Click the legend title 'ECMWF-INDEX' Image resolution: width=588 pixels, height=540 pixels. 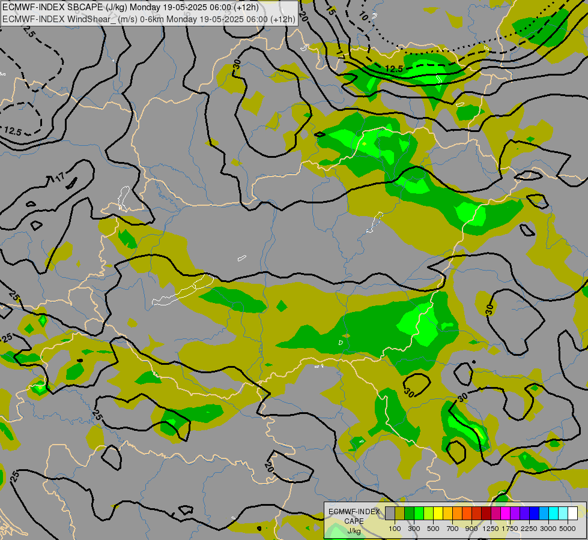[354, 512]
